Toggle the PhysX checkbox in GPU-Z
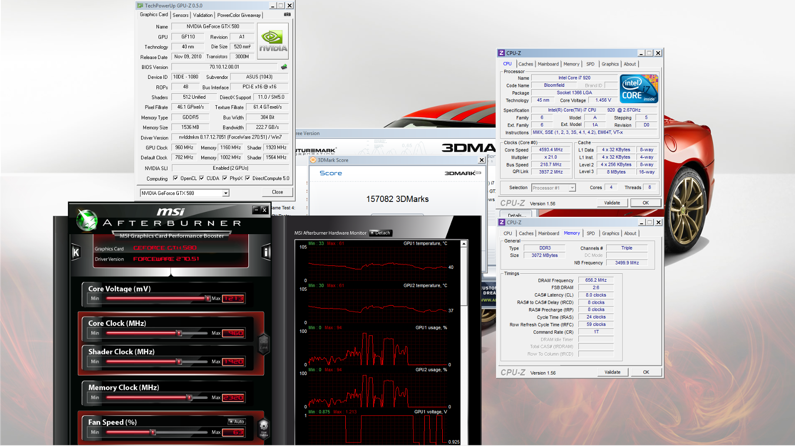795x446 pixels. (x=225, y=178)
